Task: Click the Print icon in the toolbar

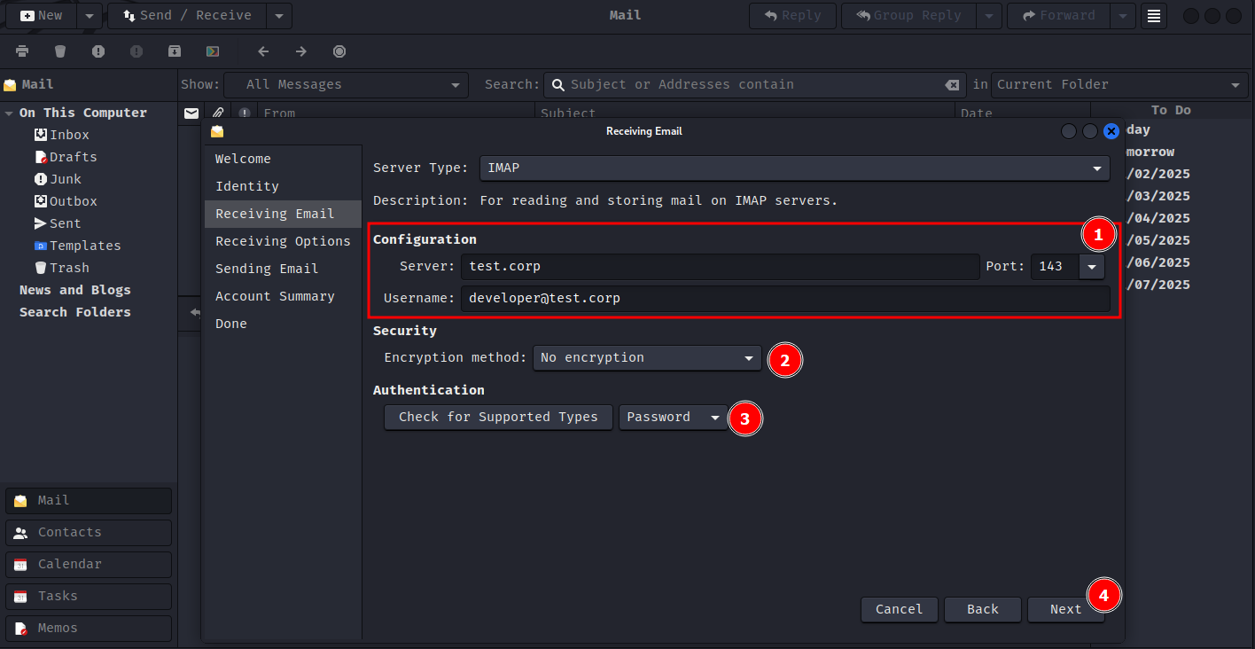Action: pos(22,51)
